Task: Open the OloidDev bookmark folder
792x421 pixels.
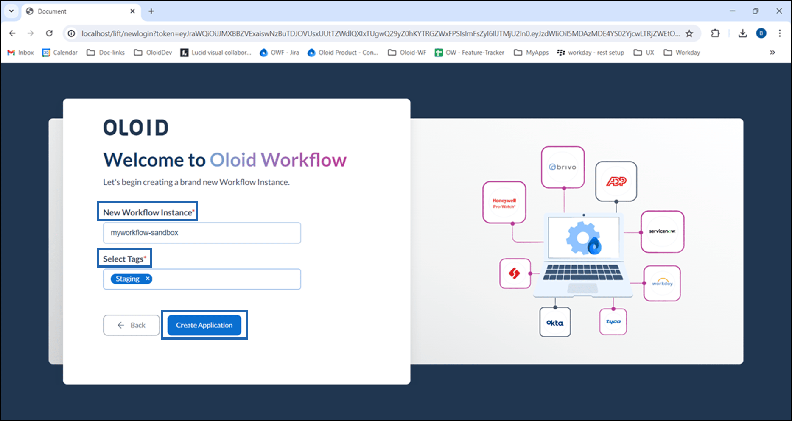Action: [153, 53]
